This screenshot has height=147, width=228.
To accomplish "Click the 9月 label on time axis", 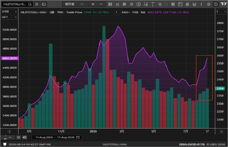I will click(29, 131).
